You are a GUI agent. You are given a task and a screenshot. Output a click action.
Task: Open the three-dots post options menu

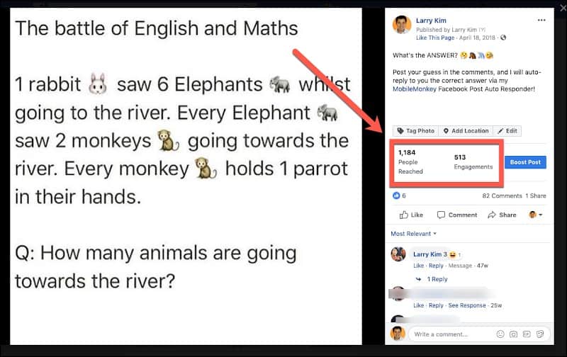(541, 21)
